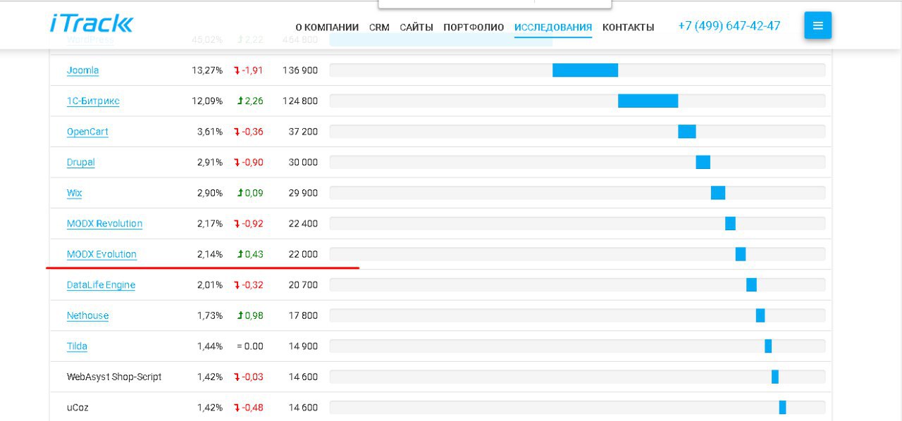The height and width of the screenshot is (421, 902).
Task: Click the uCoz blue share bar
Action: tap(782, 407)
